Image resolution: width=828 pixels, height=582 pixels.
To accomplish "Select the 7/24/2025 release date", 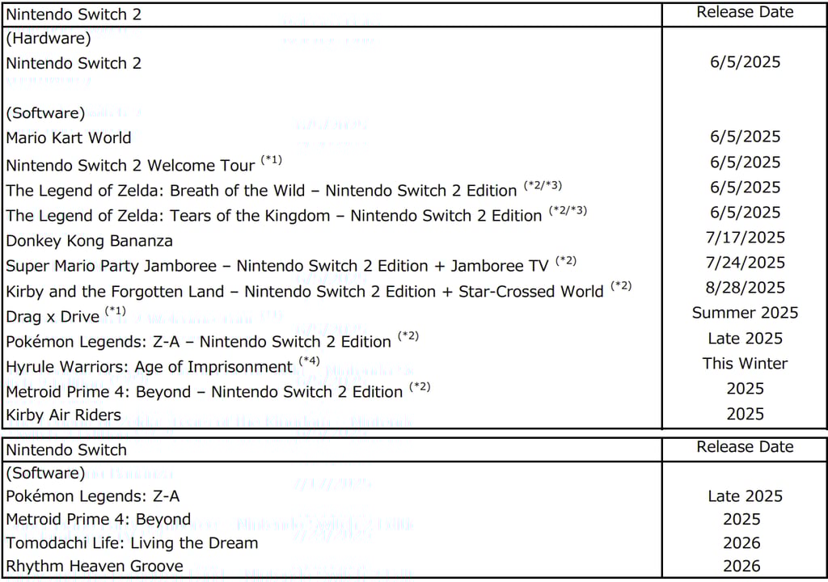I will coord(745,263).
